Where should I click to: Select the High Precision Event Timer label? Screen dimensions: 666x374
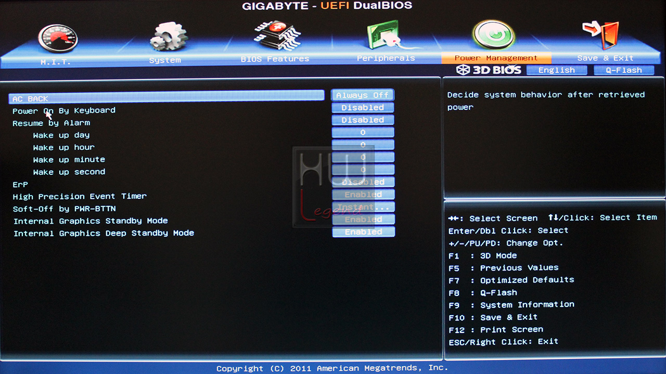80,197
